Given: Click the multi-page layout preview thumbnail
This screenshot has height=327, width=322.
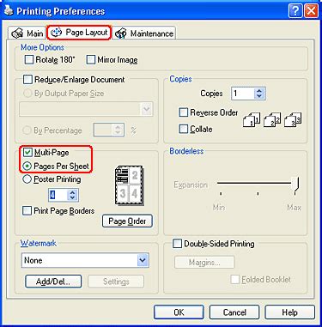Looking at the screenshot, I should pos(130,186).
